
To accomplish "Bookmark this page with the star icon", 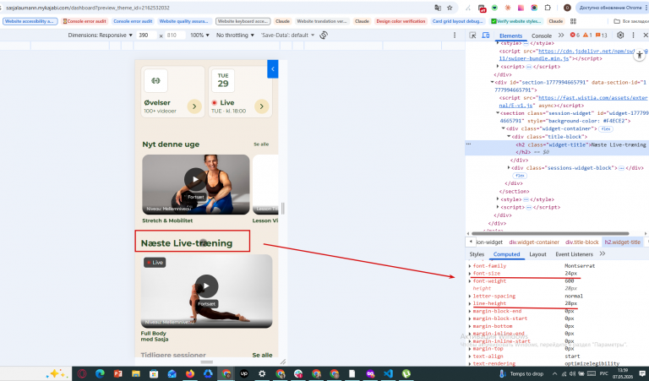I will pos(450,8).
